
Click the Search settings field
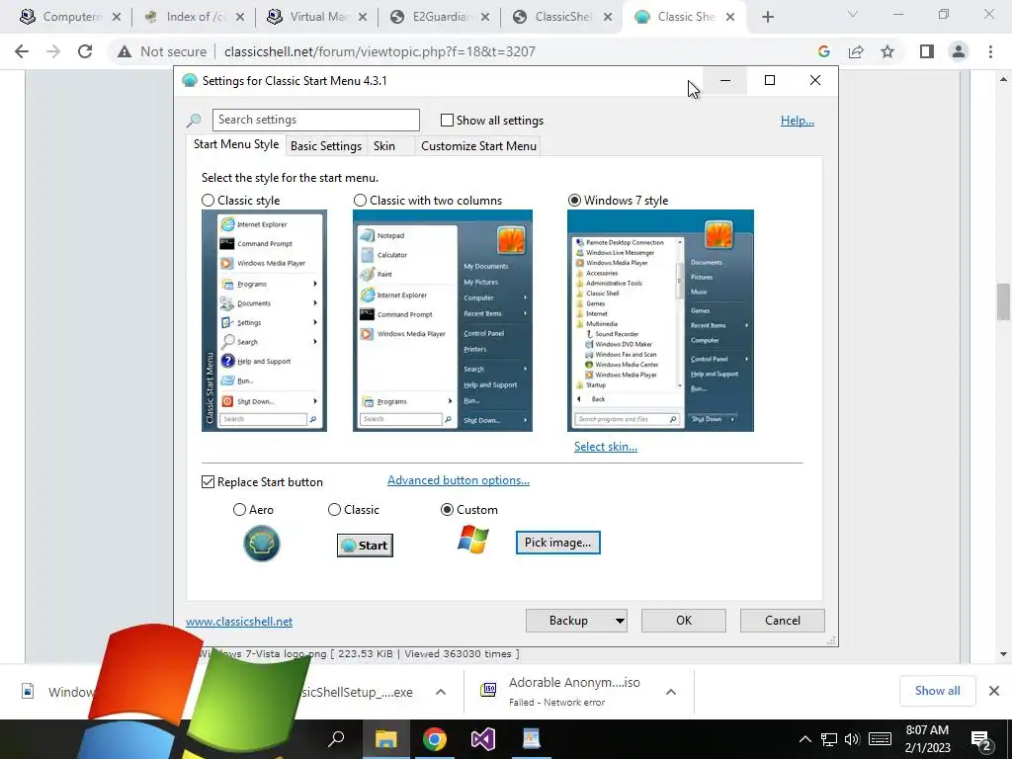315,120
